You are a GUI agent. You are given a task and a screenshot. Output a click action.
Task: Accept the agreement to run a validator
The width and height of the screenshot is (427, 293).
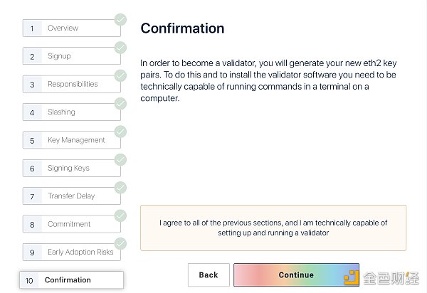[x=273, y=228]
